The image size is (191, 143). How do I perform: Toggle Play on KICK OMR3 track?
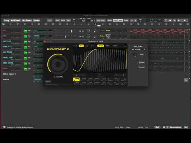(x=25, y=64)
